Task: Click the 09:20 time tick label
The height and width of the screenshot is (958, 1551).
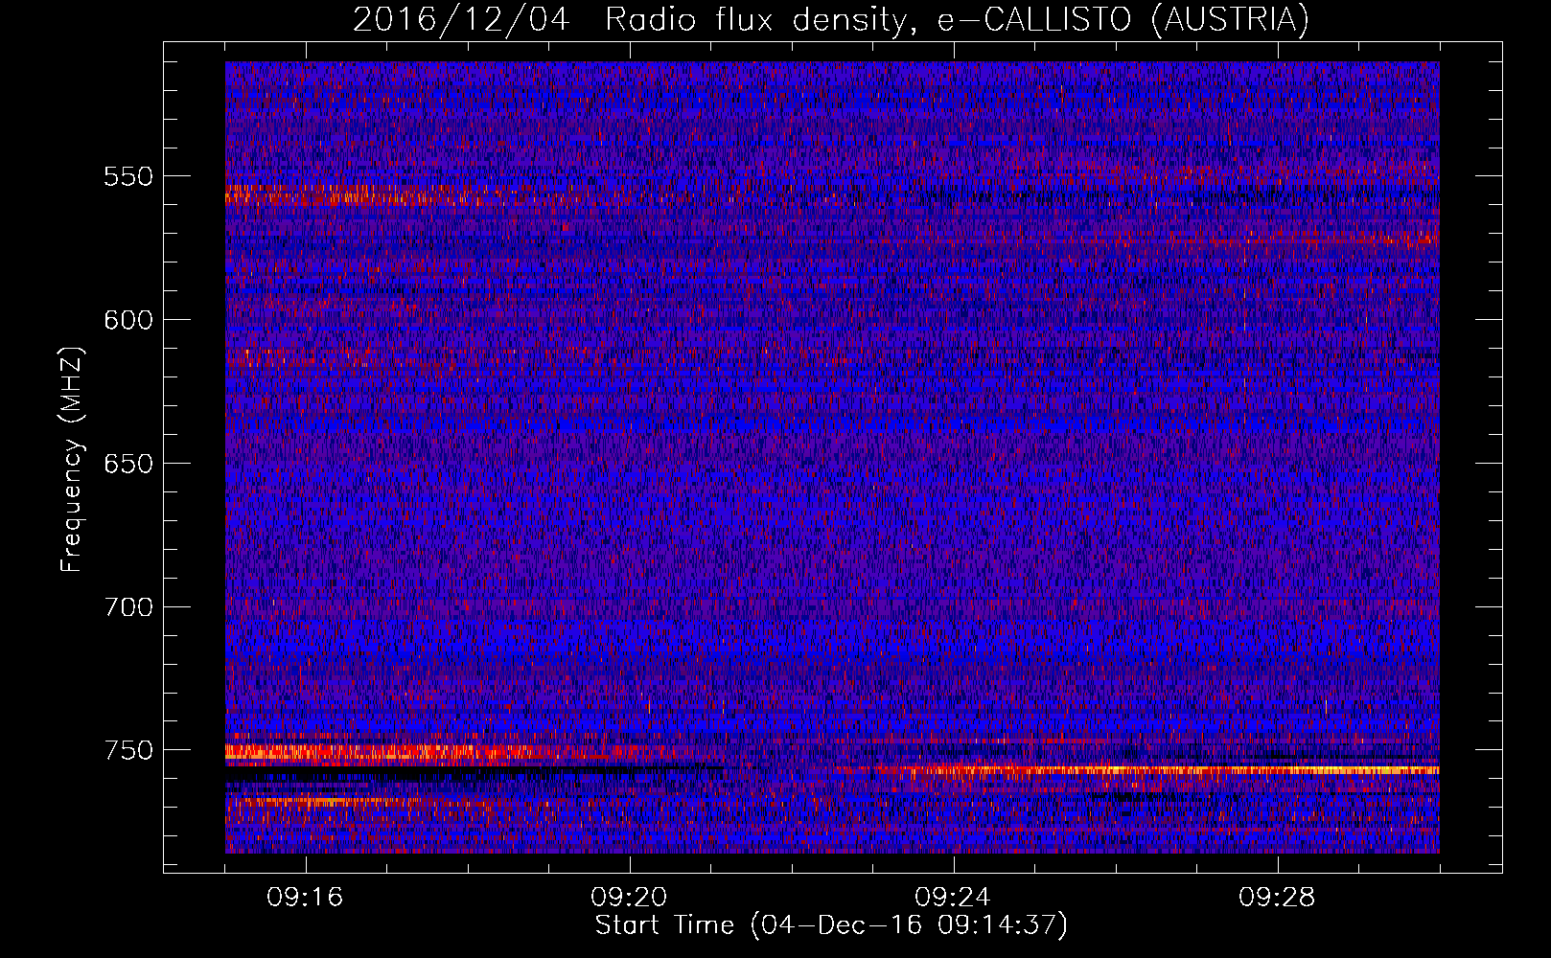Action: (630, 898)
